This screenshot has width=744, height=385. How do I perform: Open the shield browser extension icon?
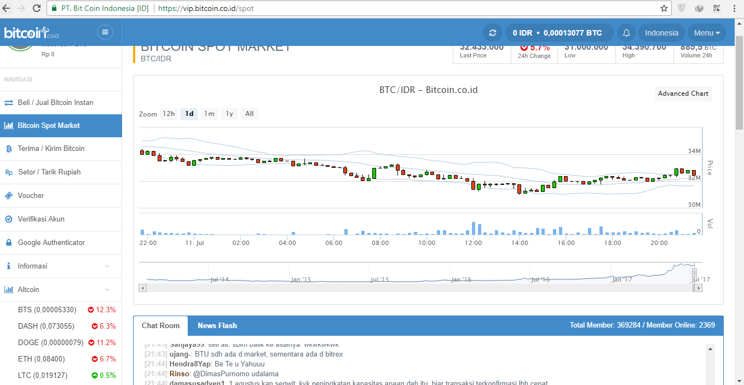(682, 8)
